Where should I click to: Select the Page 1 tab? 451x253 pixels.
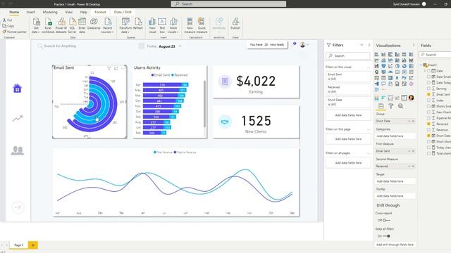tap(19, 245)
